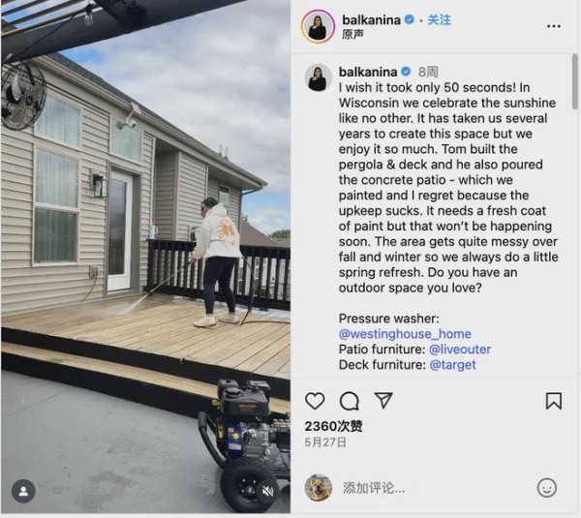Click the caption panel scrollbar
This screenshot has width=581, height=518.
(x=574, y=81)
